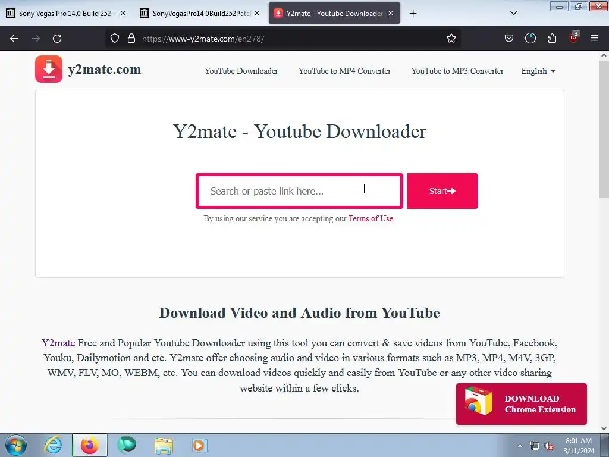This screenshot has height=457, width=609.
Task: Open Windows Explorer folder in taskbar
Action: pos(164,446)
